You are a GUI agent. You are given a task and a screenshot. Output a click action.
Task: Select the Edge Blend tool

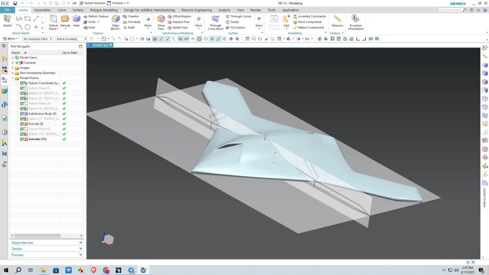(x=116, y=22)
